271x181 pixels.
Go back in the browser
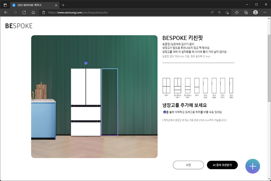click(x=6, y=12)
